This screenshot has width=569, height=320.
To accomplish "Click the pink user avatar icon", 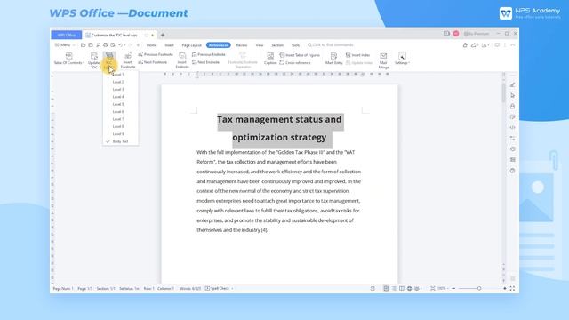I will (456, 34).
